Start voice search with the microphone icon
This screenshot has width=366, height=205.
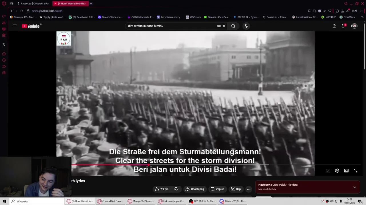[x=246, y=26]
